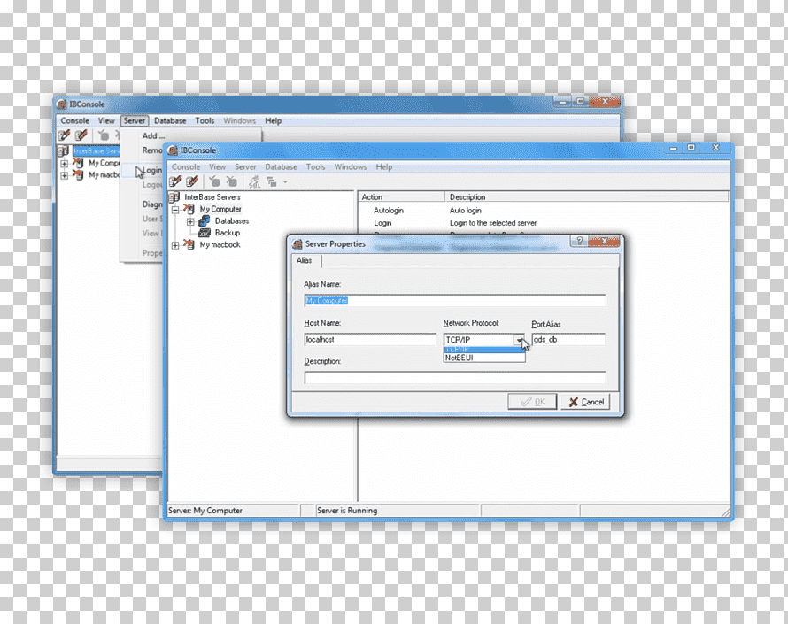Open the windows list dropdown arrow in toolbar
The image size is (788, 624).
[285, 181]
